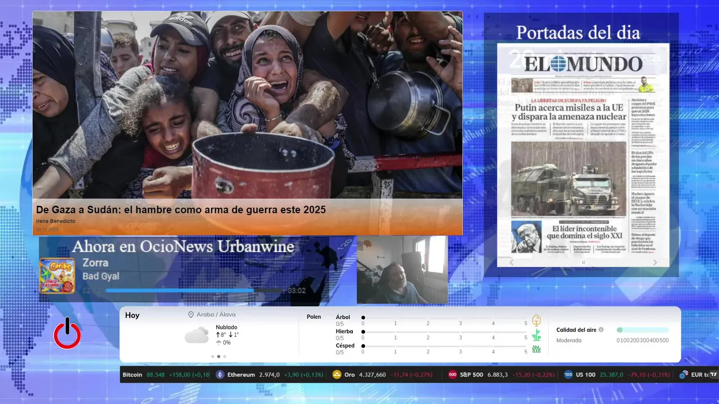Go to previous front page in Portadas carousel

(511, 262)
